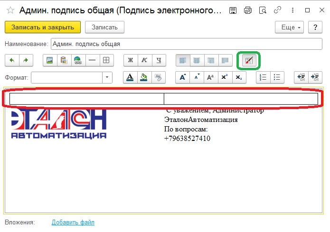Insert a table using the grid icon
This screenshot has height=232, width=330.
pos(106,60)
